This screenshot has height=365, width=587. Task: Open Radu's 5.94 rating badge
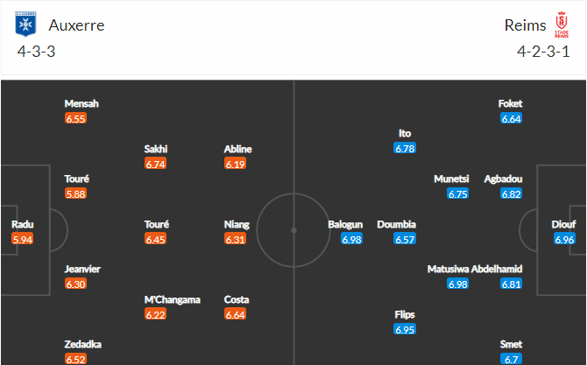click(x=23, y=239)
